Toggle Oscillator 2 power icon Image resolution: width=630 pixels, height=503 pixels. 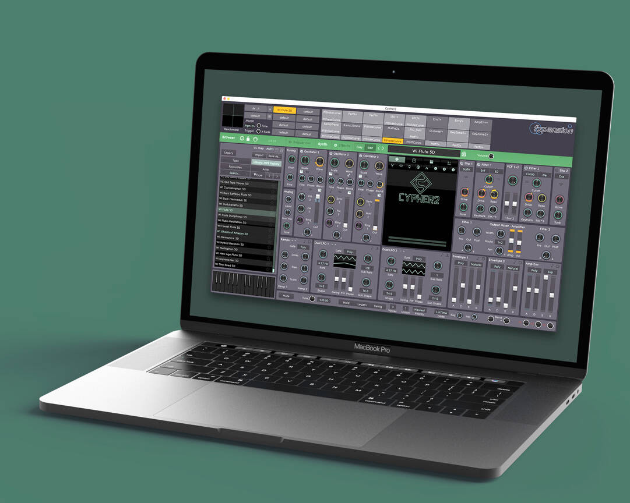[x=331, y=153]
